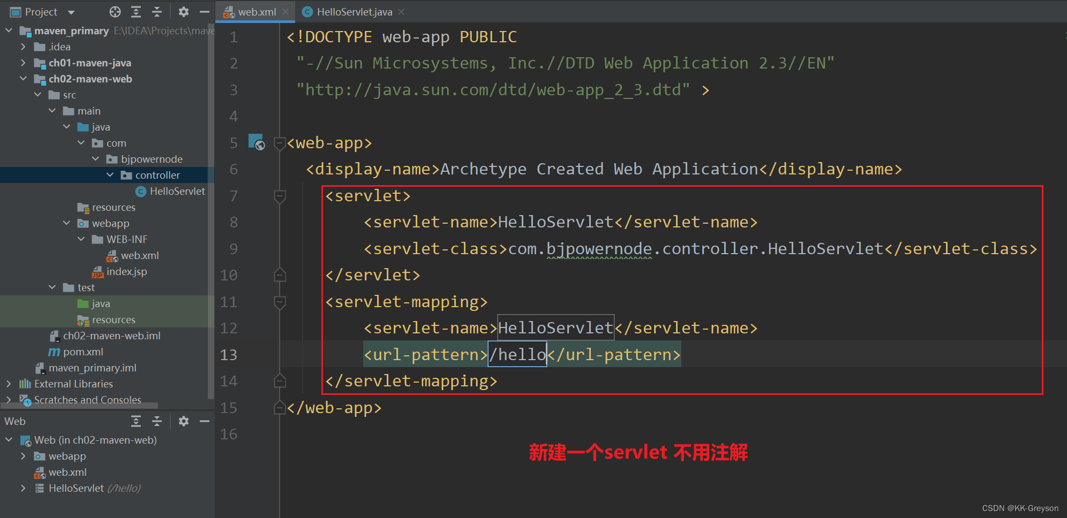Expand all in Web panel
Viewport: 1067px width, 518px height.
coord(136,421)
